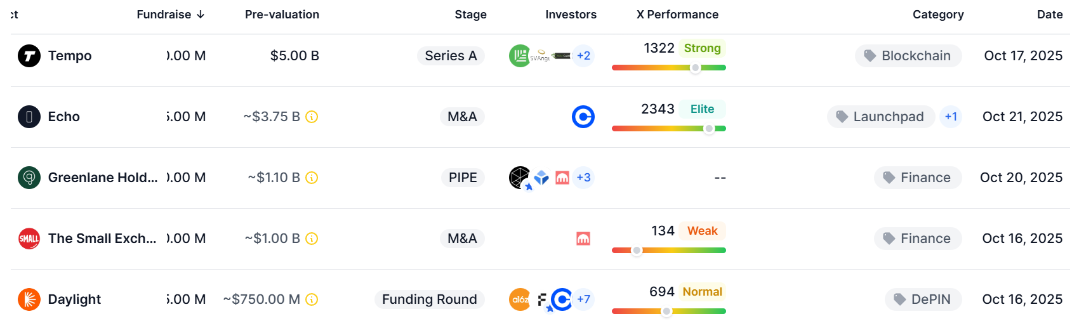1079x328 pixels.
Task: Open the DePIN category tag
Action: pos(923,299)
